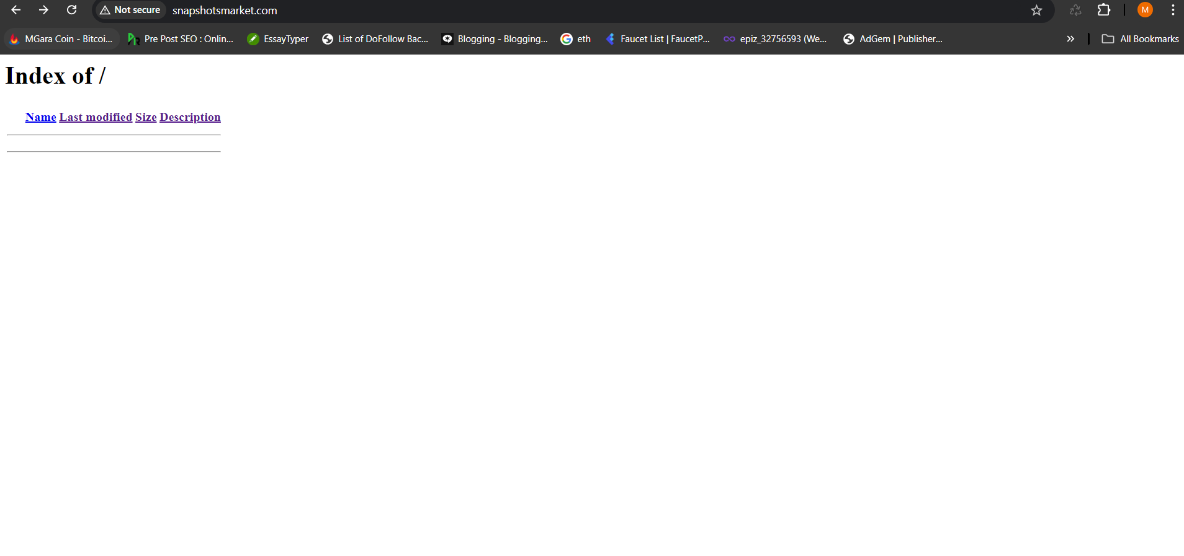Image resolution: width=1184 pixels, height=556 pixels.
Task: Open the EssayTyper bookmark
Action: (278, 39)
